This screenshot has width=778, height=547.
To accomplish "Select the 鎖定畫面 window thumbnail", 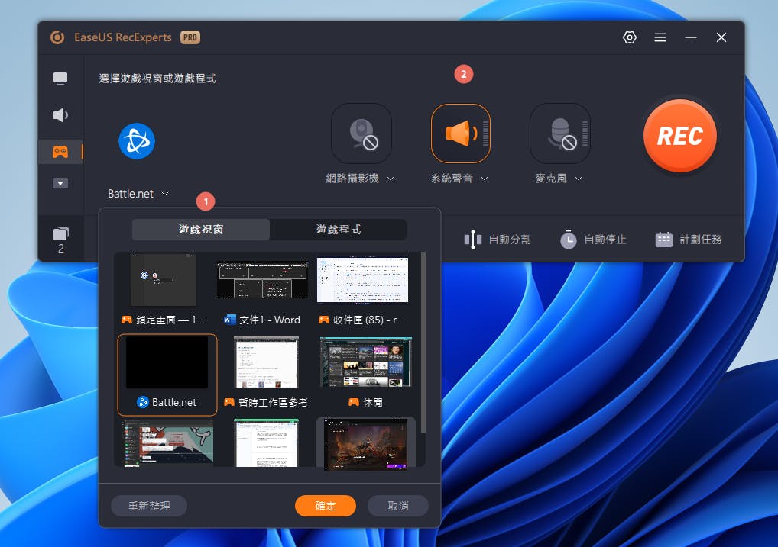I will 164,279.
